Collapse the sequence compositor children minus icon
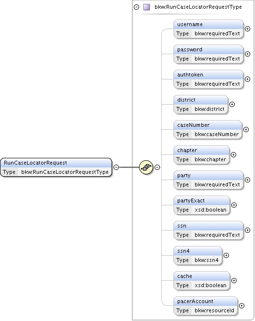255x321 pixels. (x=157, y=167)
